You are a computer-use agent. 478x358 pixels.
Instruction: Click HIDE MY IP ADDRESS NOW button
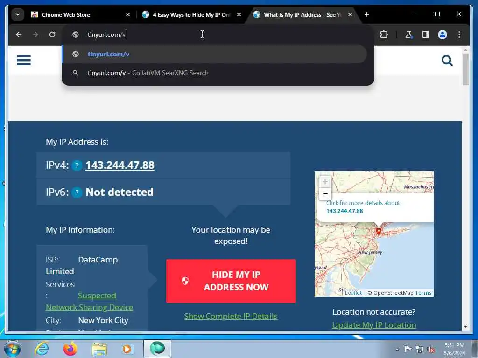pos(231,281)
